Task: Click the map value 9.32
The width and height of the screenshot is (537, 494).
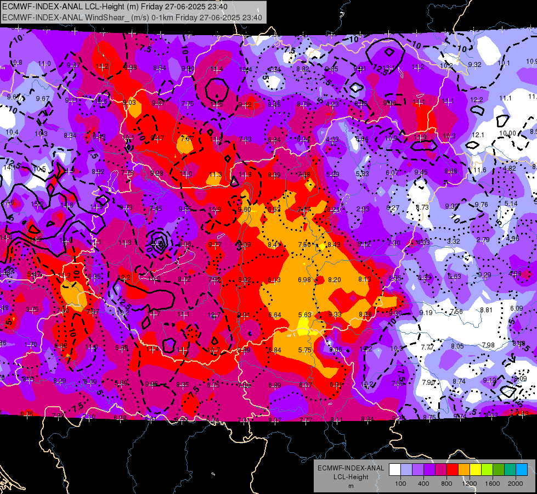Action: [x=474, y=64]
